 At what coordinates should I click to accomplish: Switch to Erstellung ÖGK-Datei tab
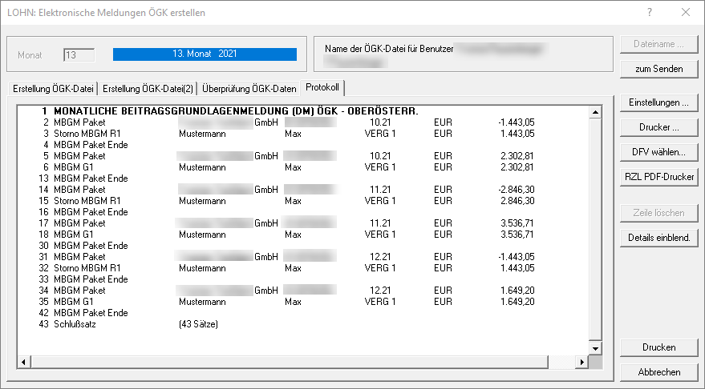pos(54,88)
